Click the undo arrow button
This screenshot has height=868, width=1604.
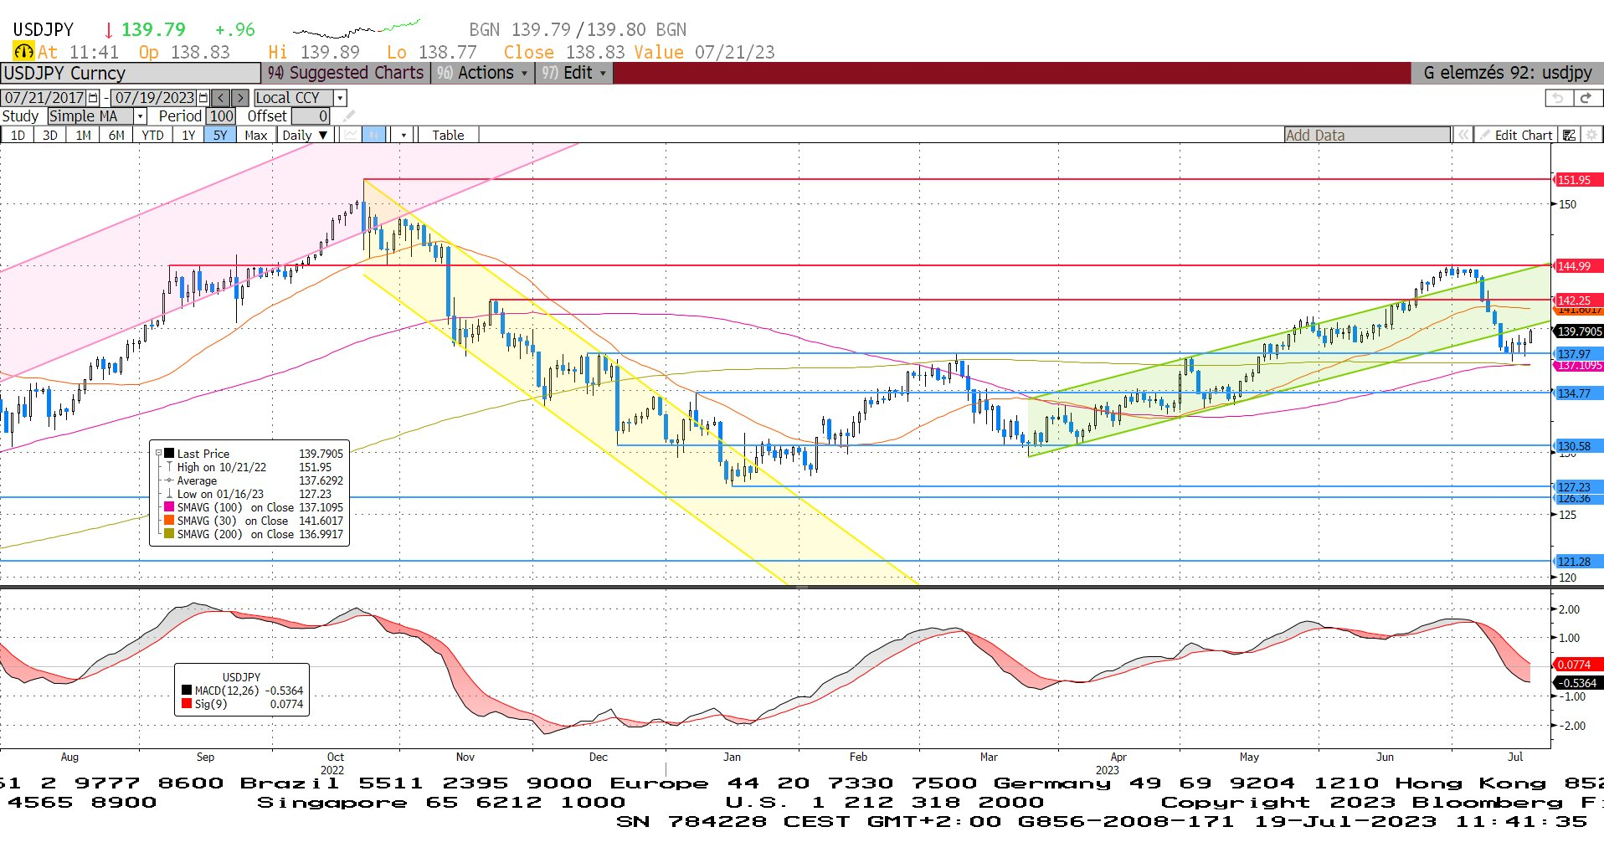click(1557, 98)
